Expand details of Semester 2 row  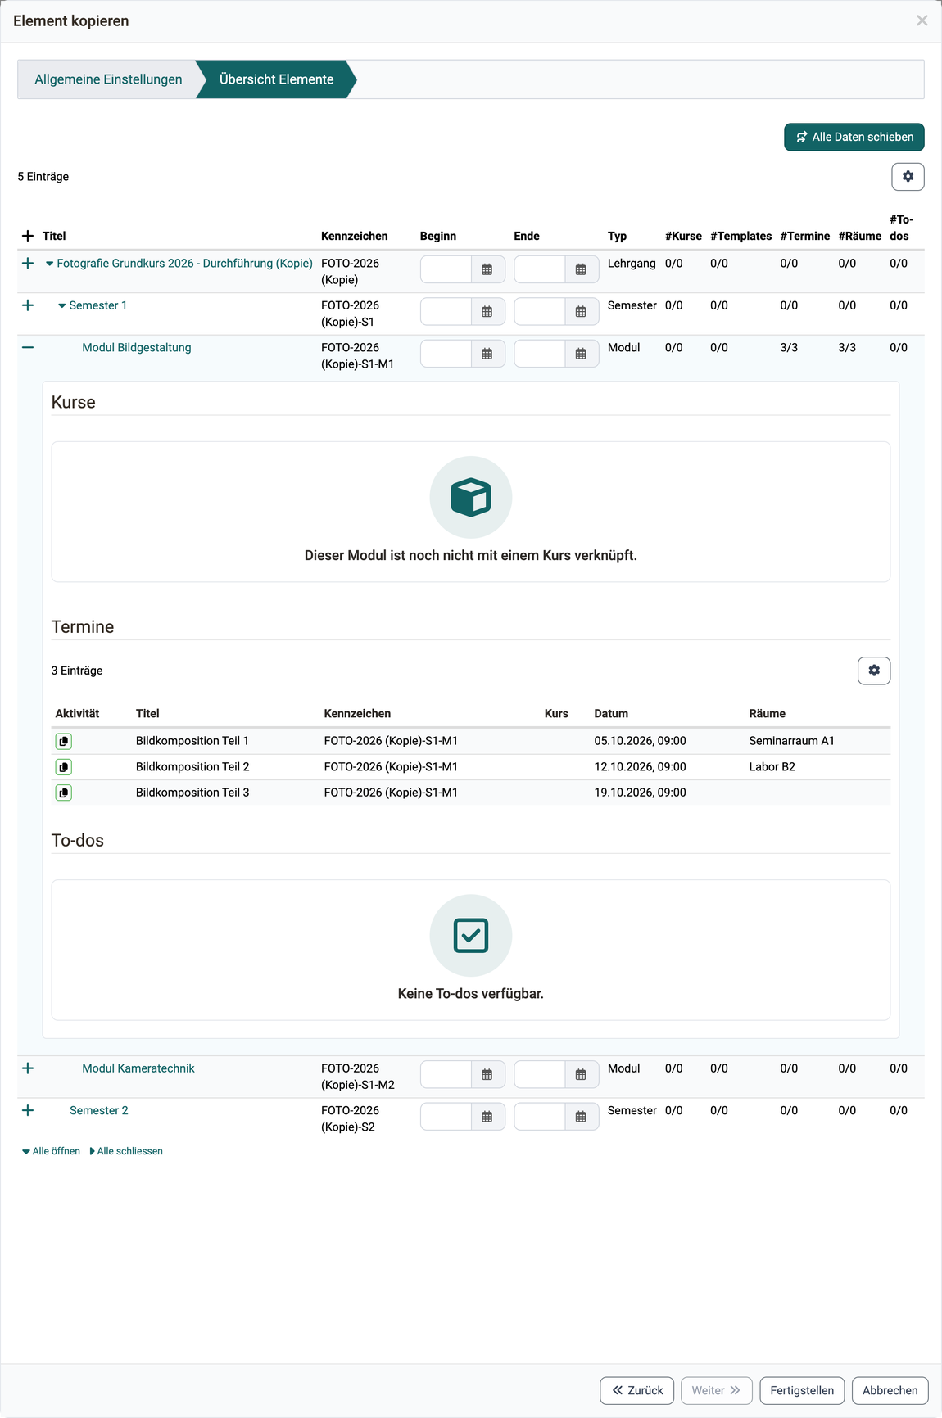pyautogui.click(x=28, y=1110)
